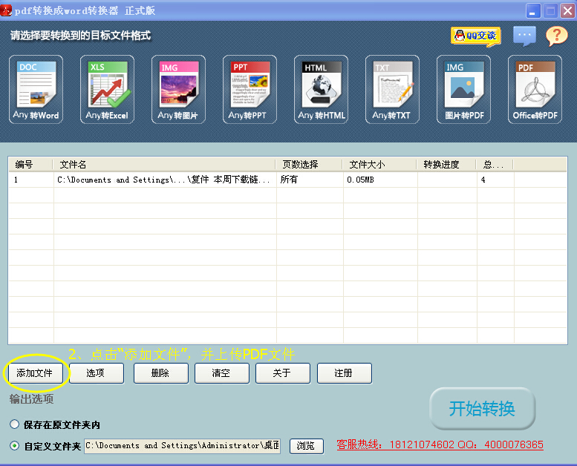Screen dimensions: 577x466
Task: Choose the Office转PDF conversion format
Action: click(535, 89)
